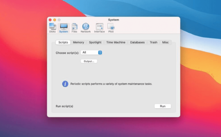Image resolution: width=221 pixels, height=137 pixels.
Task: Open the Spotlight tab
Action: 95,42
